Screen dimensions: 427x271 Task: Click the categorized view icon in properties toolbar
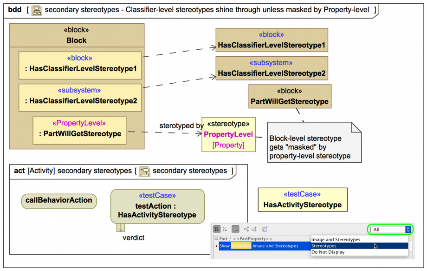(217, 229)
